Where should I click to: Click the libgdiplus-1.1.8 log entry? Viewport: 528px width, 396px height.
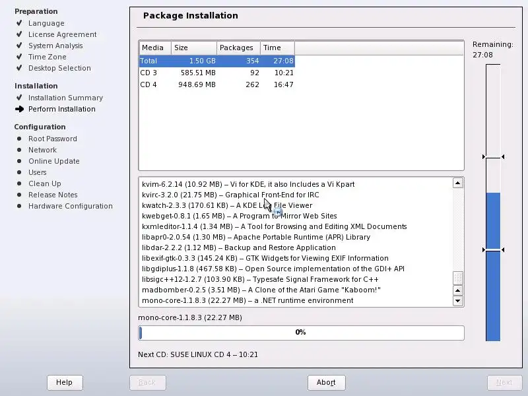[x=273, y=269]
